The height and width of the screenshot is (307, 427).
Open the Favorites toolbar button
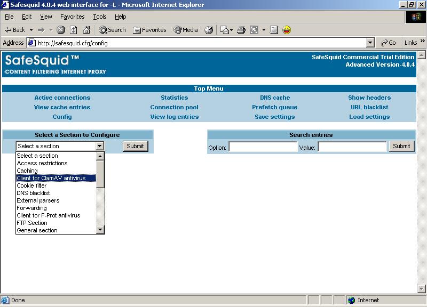(149, 30)
